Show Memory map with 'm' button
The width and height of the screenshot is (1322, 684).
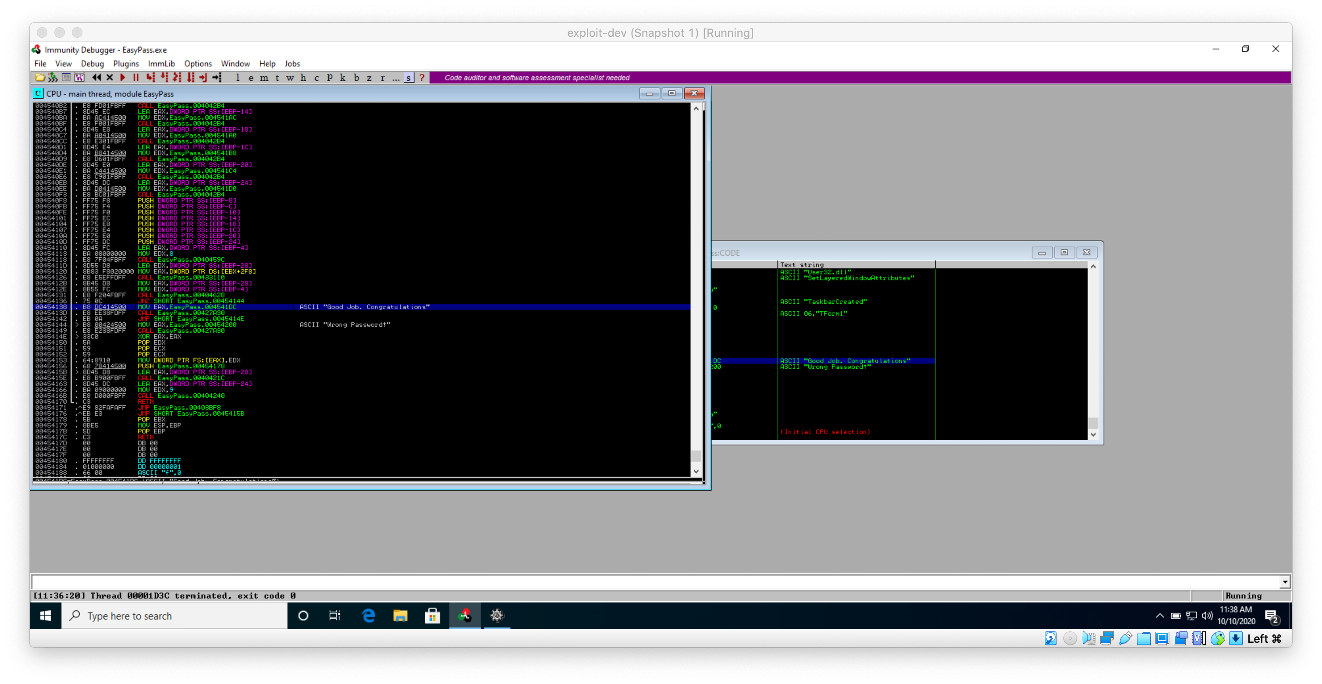click(264, 78)
